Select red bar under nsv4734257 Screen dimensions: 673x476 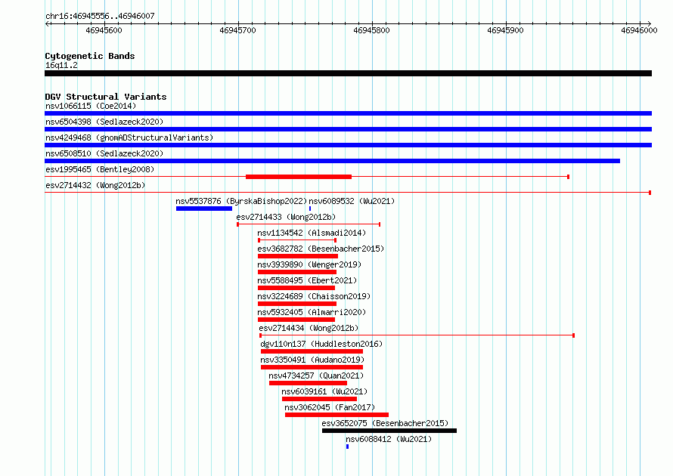(309, 383)
